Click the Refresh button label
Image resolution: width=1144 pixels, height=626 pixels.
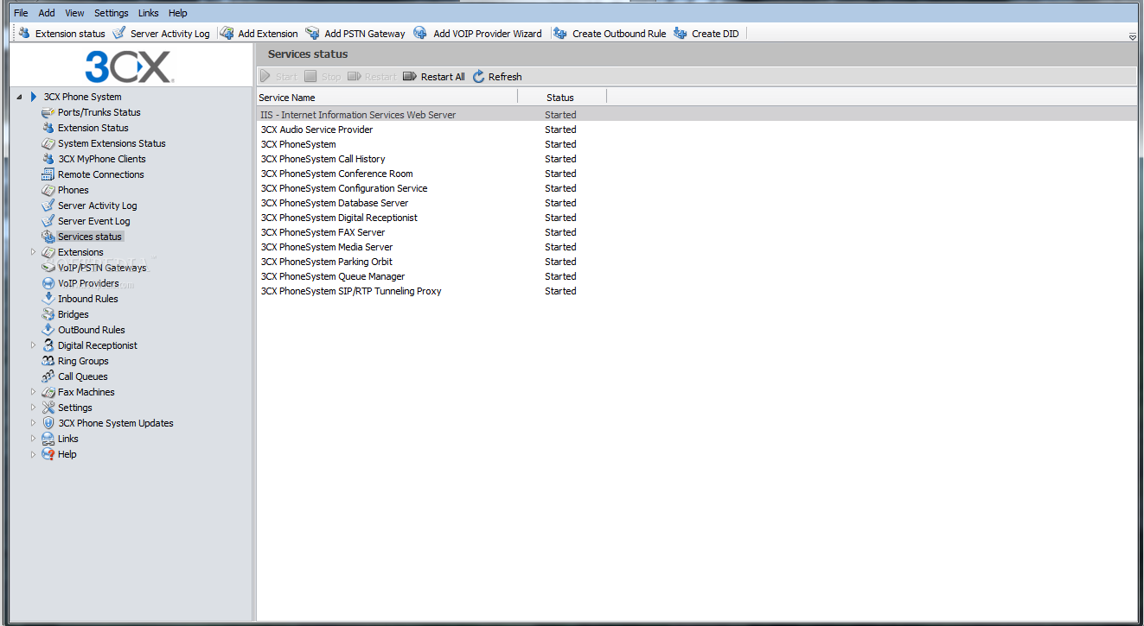[505, 77]
